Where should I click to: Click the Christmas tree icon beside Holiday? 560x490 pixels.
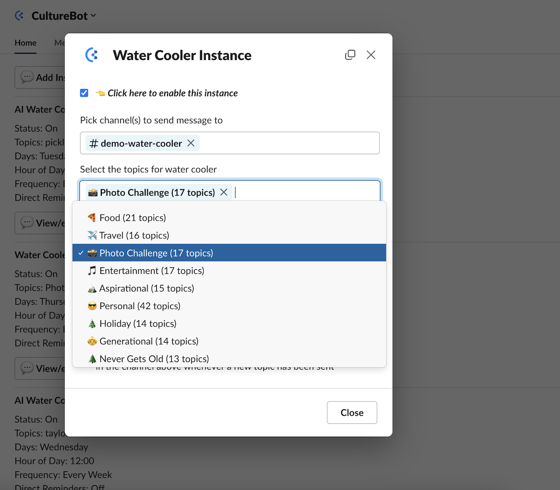click(92, 324)
